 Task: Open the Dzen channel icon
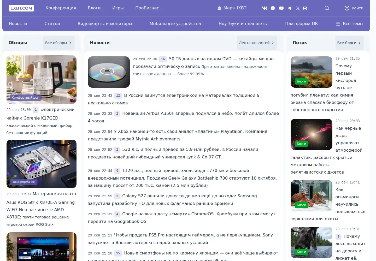[x=273, y=8]
